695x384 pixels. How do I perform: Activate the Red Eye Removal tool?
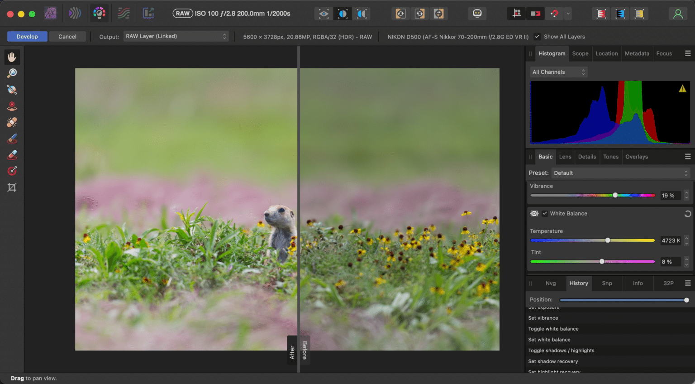coord(12,106)
